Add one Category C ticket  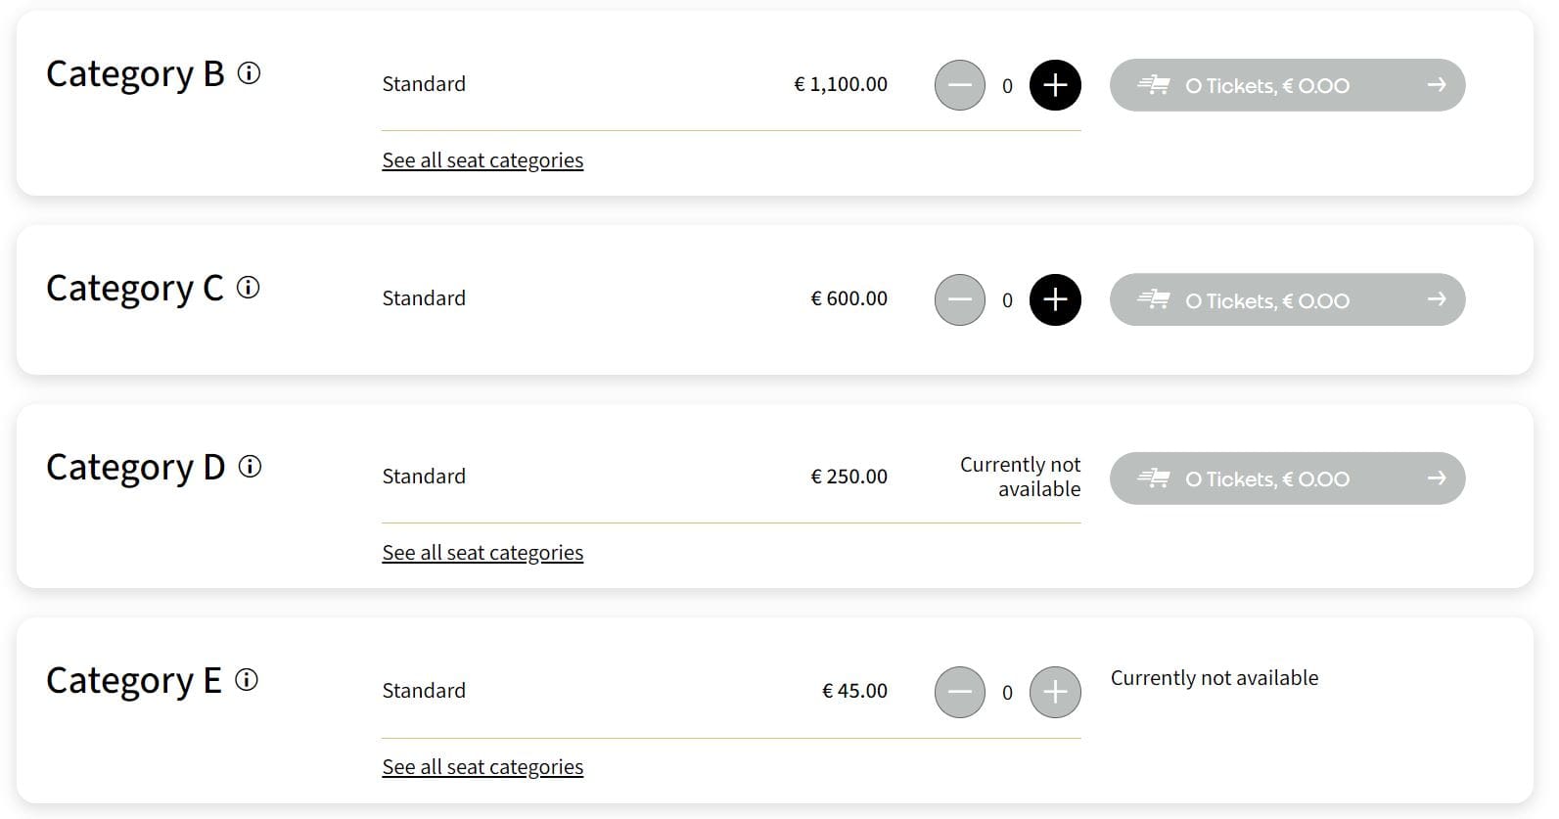point(1055,299)
